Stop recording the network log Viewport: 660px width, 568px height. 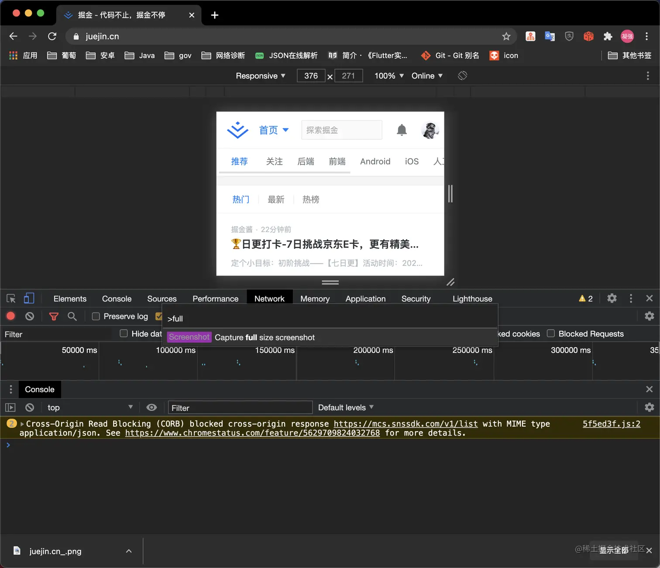point(11,316)
